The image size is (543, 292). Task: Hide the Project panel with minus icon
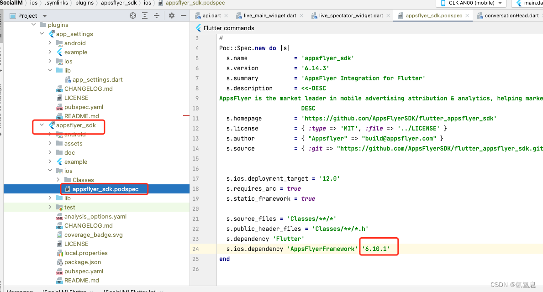(184, 16)
